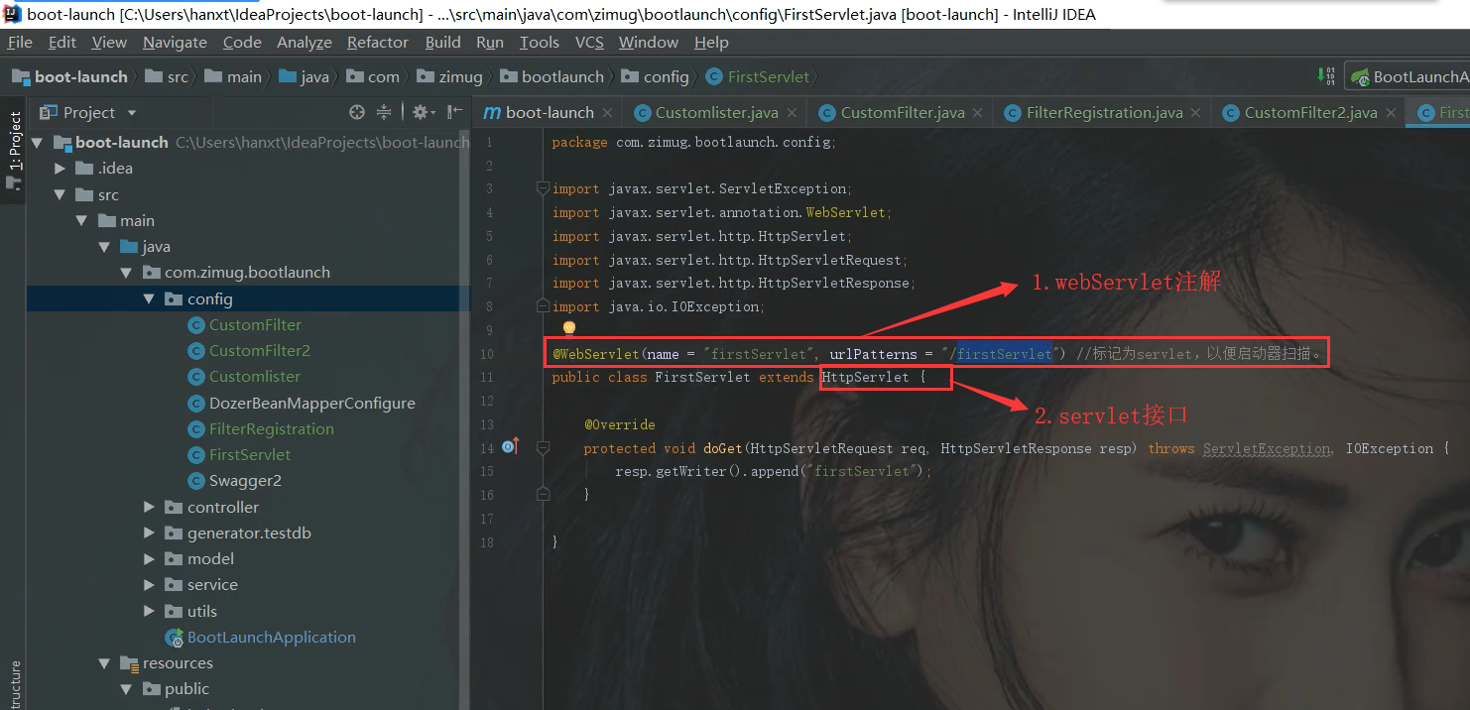Image resolution: width=1470 pixels, height=710 pixels.
Task: Open the Edit menu
Action: click(62, 43)
